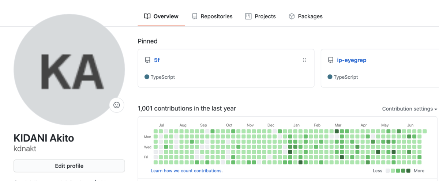Open Learn how we count contributions
This screenshot has width=439, height=181.
pyautogui.click(x=187, y=171)
